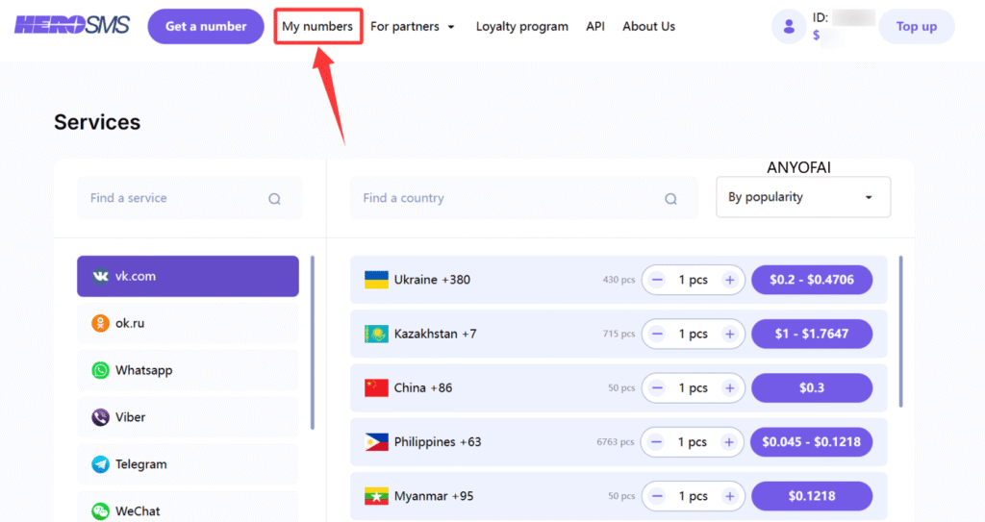Open the By popularity sort dropdown
Image resolution: width=985 pixels, height=522 pixels.
pos(803,197)
